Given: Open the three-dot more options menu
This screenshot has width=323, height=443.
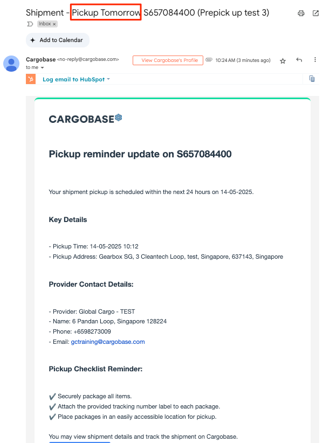Looking at the screenshot, I should tap(315, 60).
